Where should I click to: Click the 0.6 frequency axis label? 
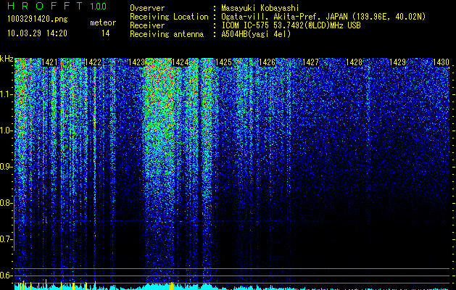coord(6,275)
